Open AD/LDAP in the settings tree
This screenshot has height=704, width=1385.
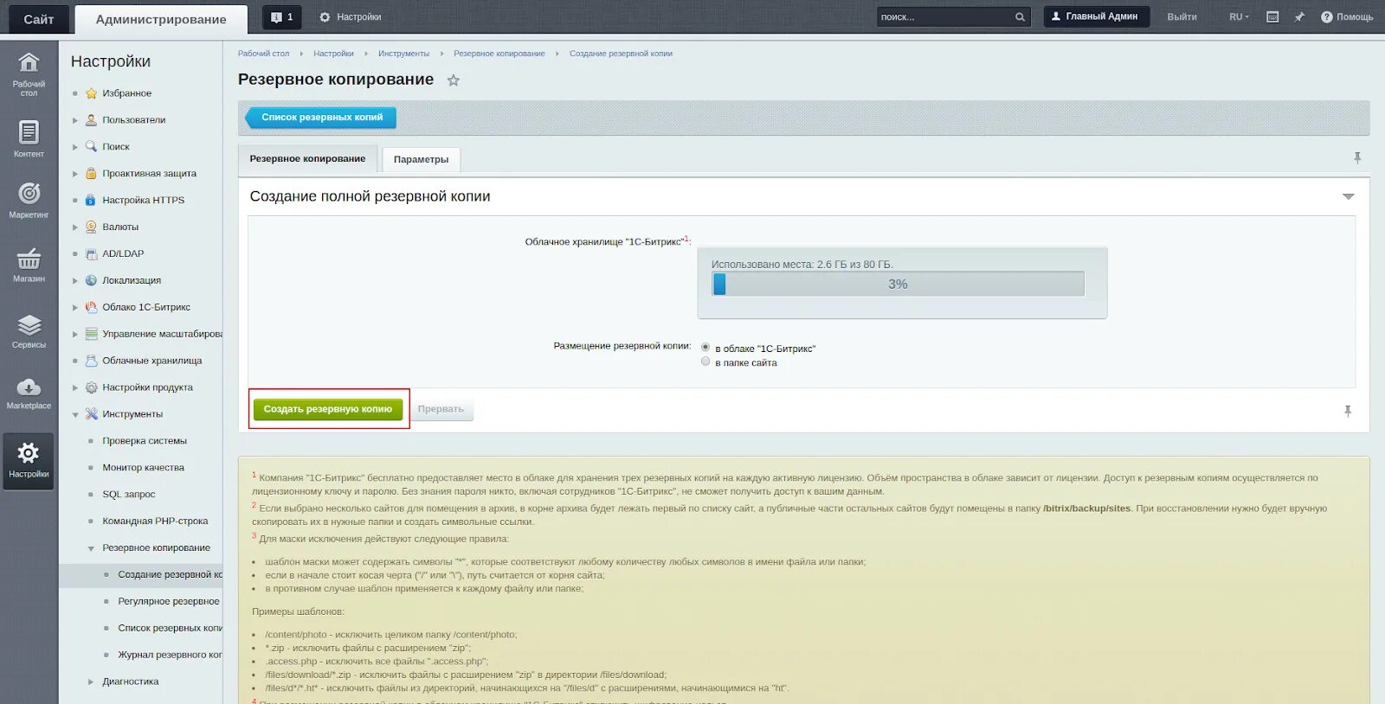(123, 254)
